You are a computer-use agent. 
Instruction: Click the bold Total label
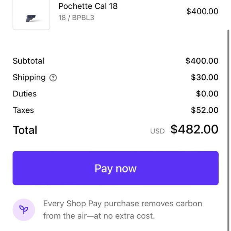point(25,130)
